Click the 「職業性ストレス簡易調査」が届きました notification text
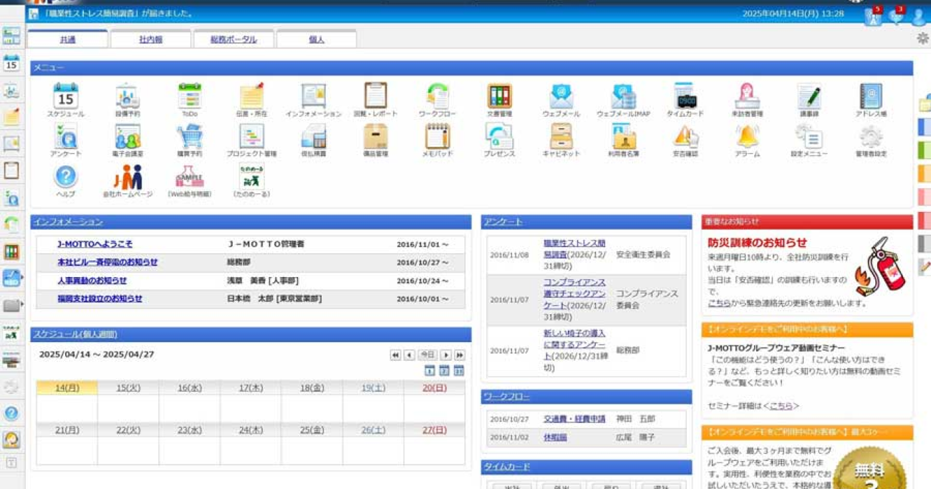Image resolution: width=931 pixels, height=489 pixels. [x=119, y=13]
